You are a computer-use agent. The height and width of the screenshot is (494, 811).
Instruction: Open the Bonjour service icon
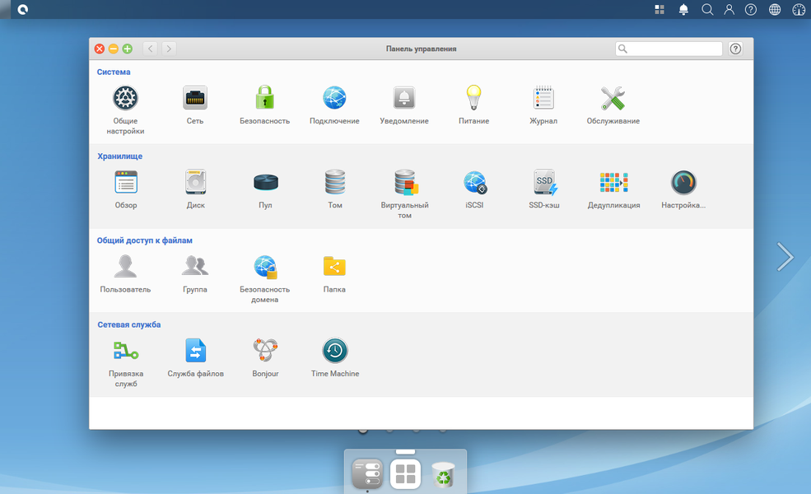click(x=265, y=351)
